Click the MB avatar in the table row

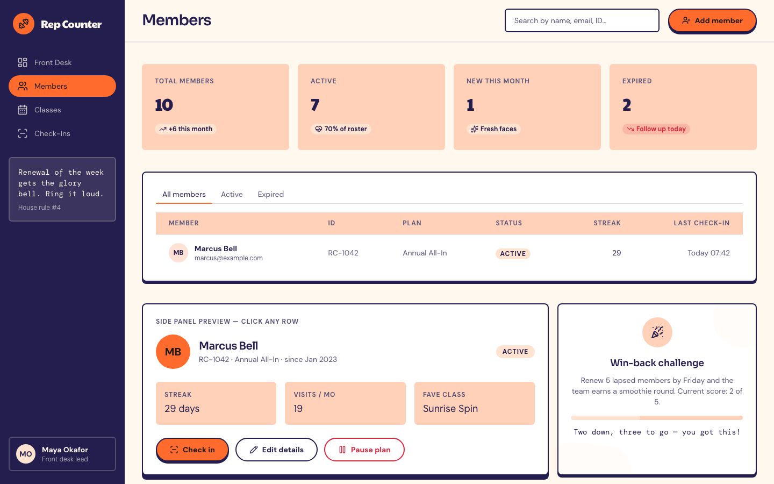pos(178,253)
